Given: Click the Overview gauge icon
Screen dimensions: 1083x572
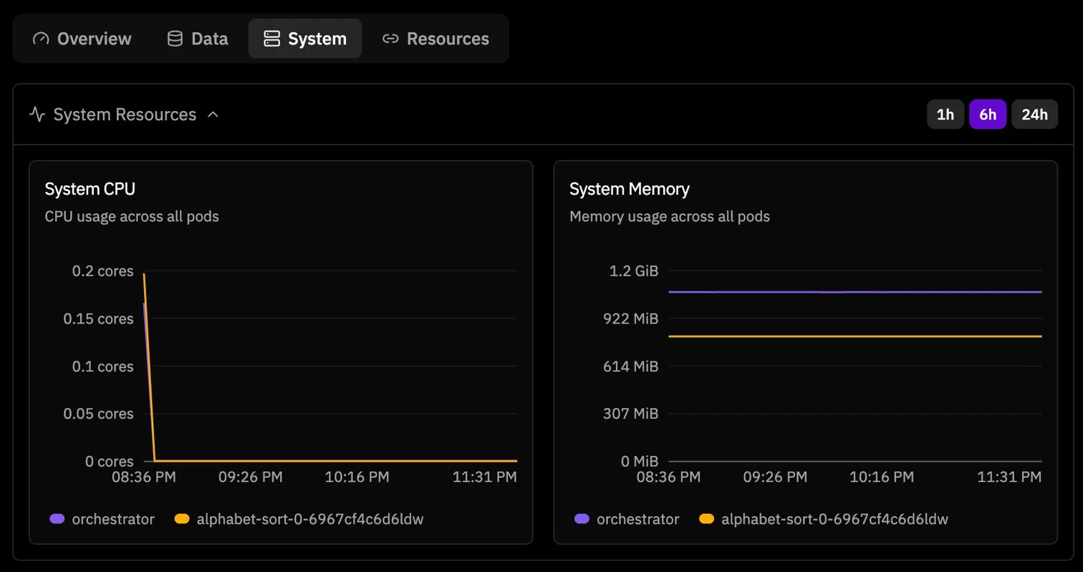Looking at the screenshot, I should (x=41, y=39).
